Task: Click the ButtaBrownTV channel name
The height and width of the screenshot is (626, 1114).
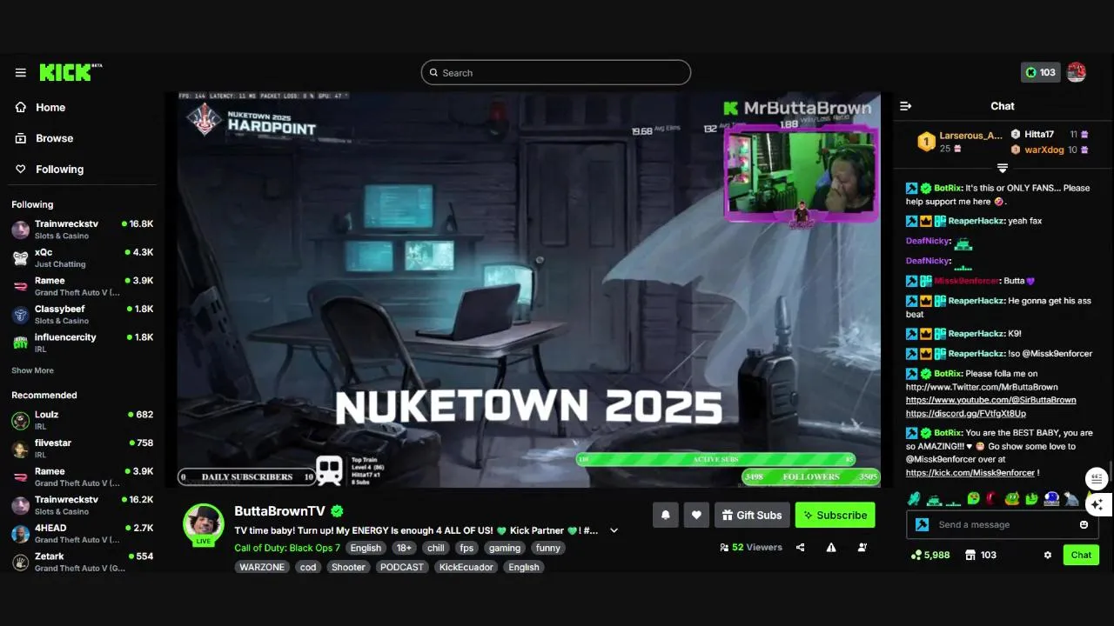Action: tap(279, 511)
